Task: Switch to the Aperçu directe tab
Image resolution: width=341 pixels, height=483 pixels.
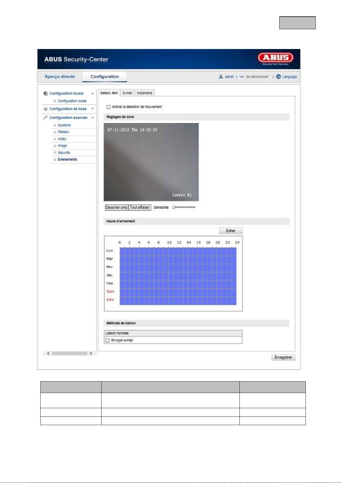Action: click(x=60, y=77)
